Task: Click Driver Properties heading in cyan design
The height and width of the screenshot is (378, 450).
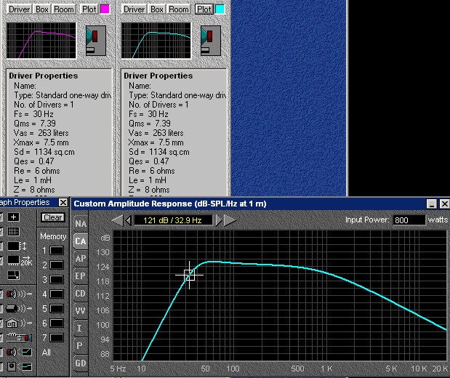Action: pos(158,76)
